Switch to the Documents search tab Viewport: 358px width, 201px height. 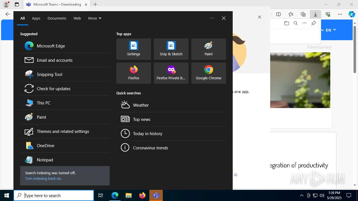(x=57, y=18)
